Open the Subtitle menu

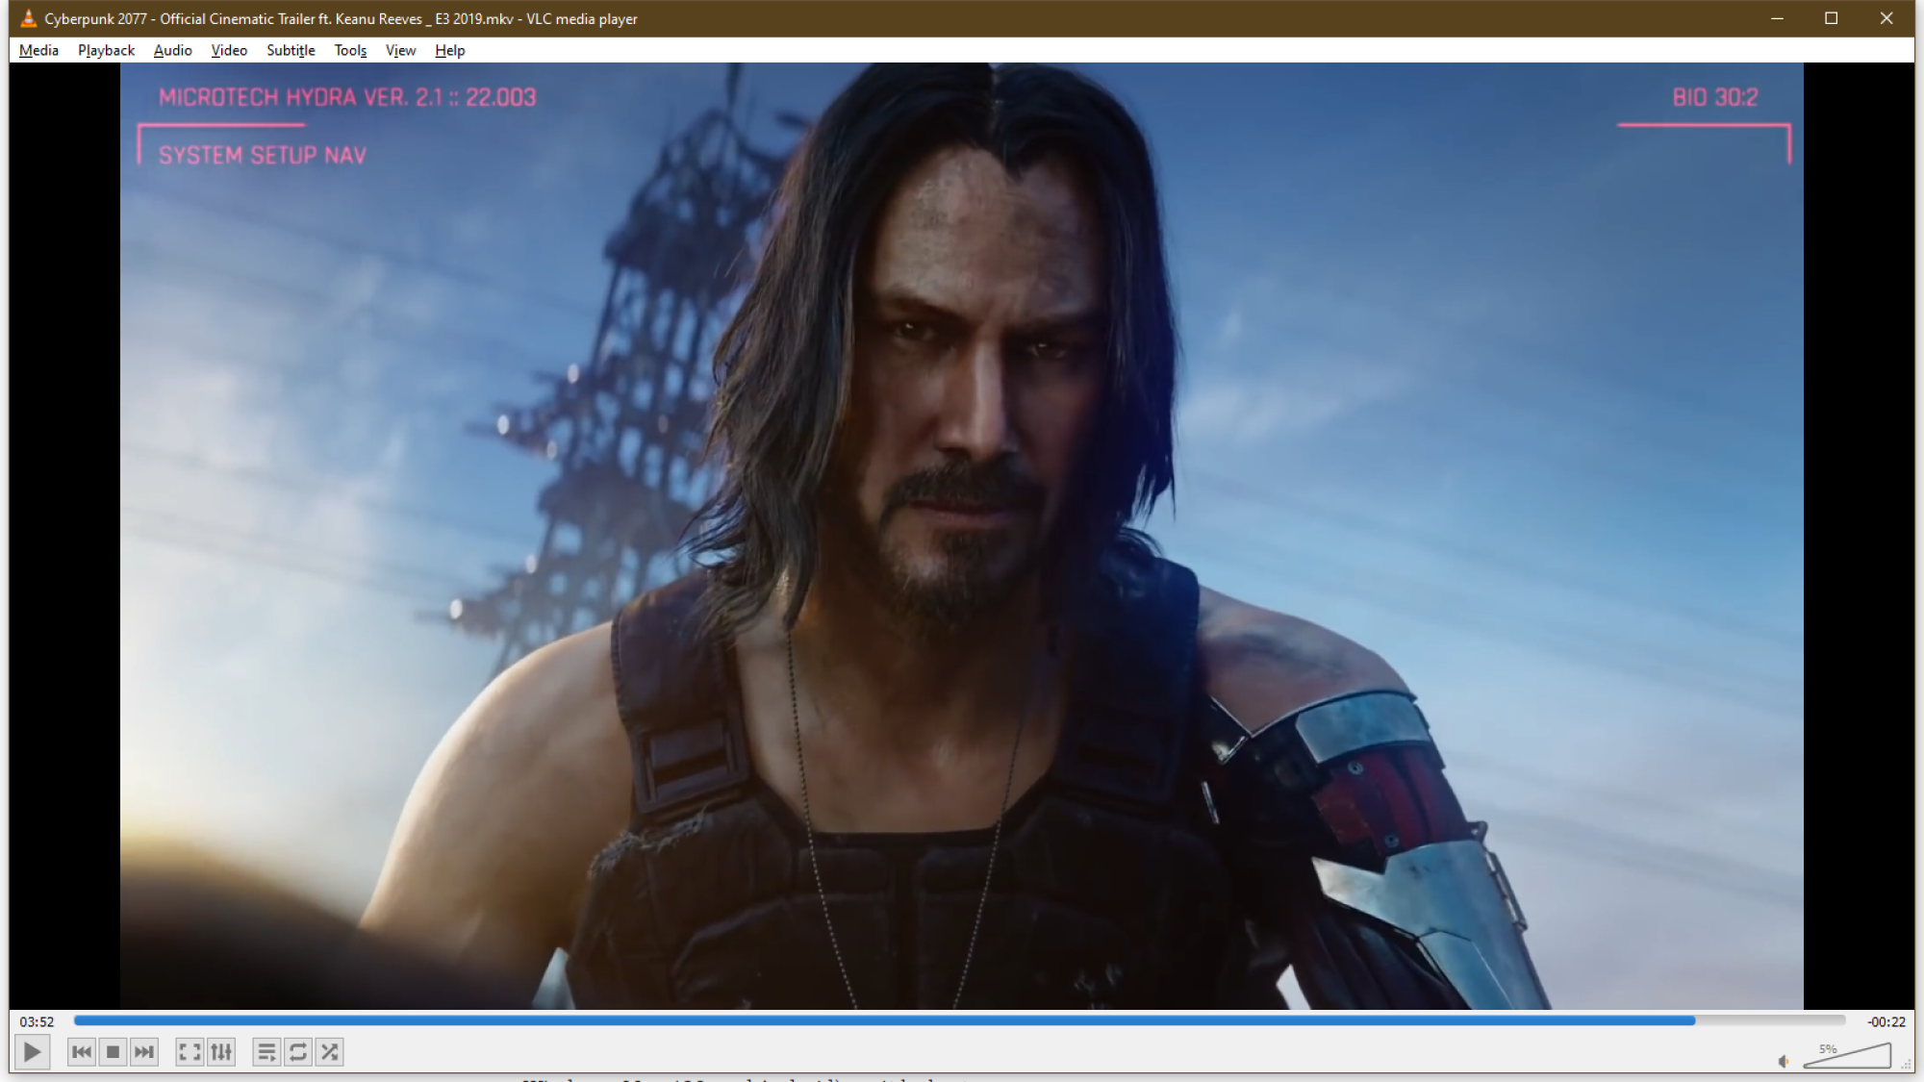[291, 50]
